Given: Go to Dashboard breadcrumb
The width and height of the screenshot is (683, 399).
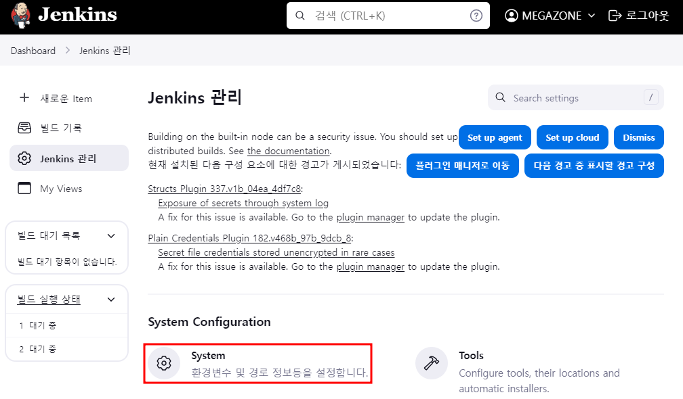Looking at the screenshot, I should click(x=33, y=51).
